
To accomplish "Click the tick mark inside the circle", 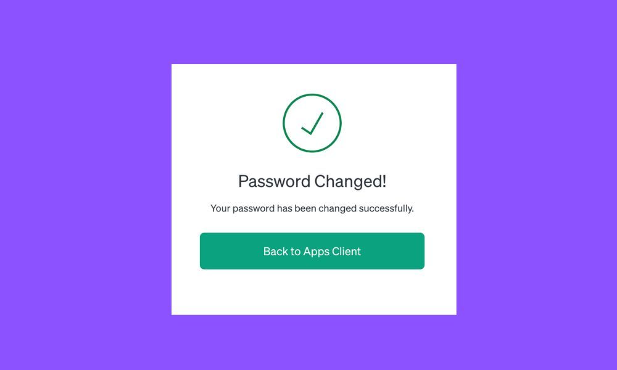I will (312, 123).
